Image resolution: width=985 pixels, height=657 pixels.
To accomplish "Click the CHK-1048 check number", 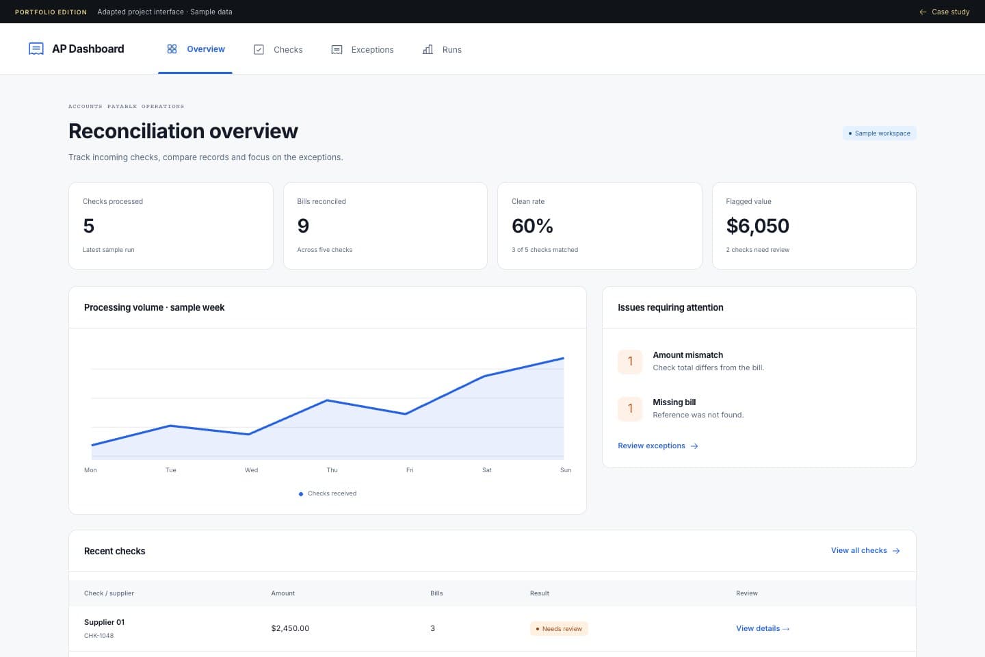I will pos(98,636).
